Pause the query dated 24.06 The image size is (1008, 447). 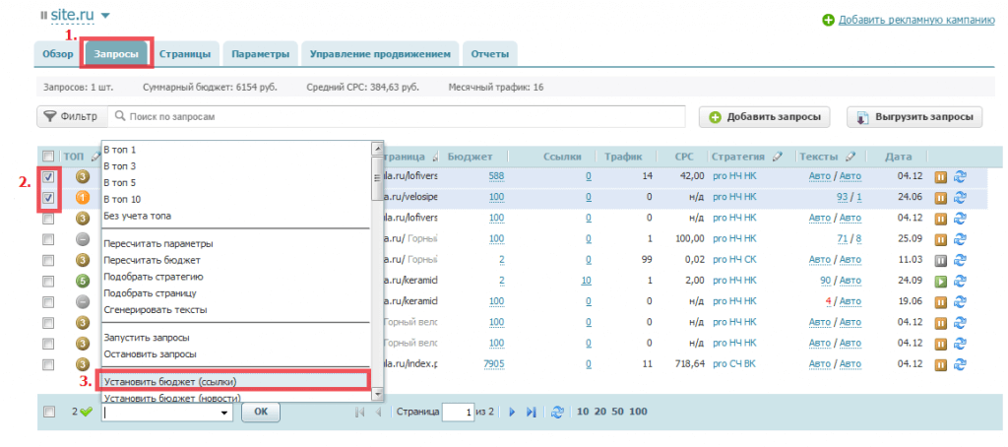click(940, 198)
